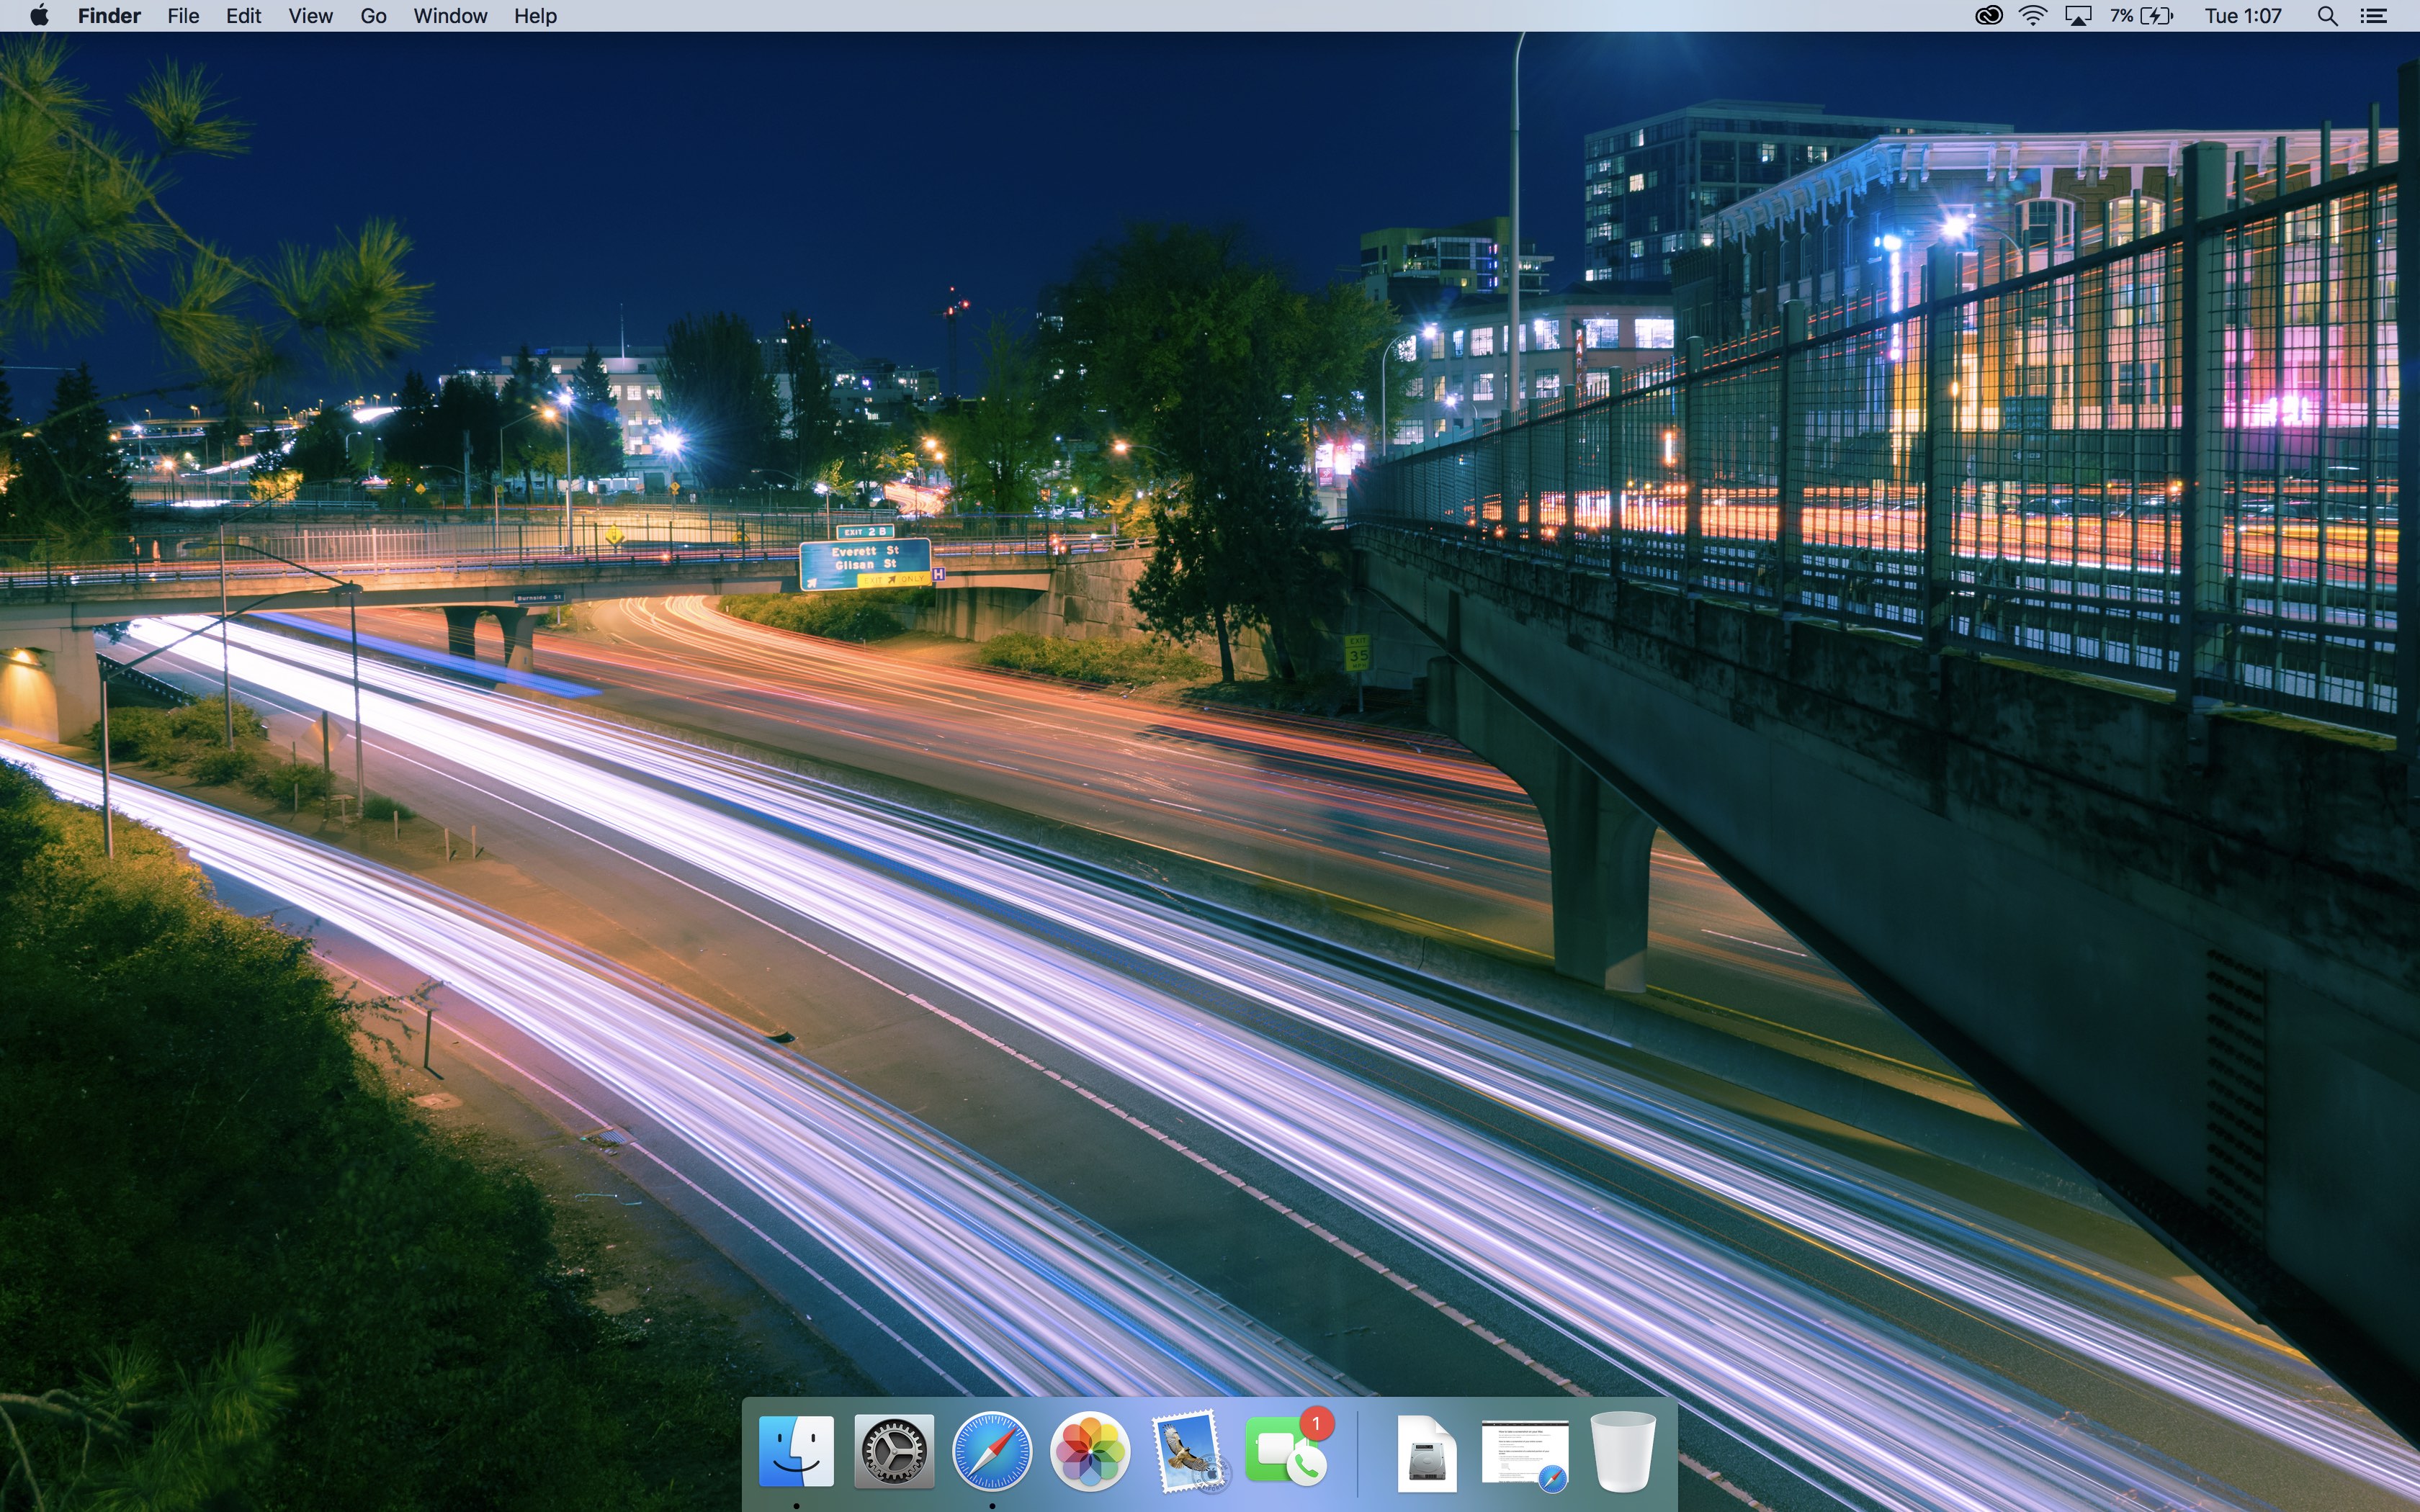Launch System Preferences gear icon in Dock

[x=894, y=1451]
